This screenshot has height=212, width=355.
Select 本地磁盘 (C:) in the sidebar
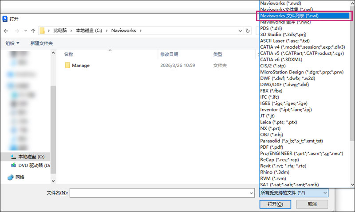coord(32,157)
